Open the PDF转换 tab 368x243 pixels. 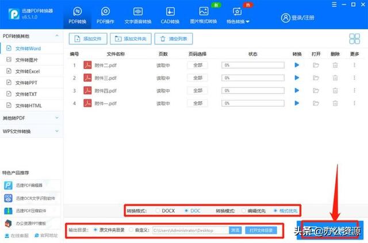point(77,16)
